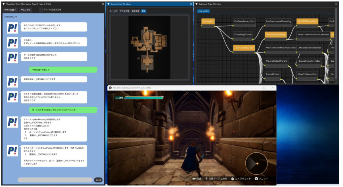343x187 pixels.
Task: Click the 回復アイテム使用 icon in game HUD
Action: coord(206,179)
